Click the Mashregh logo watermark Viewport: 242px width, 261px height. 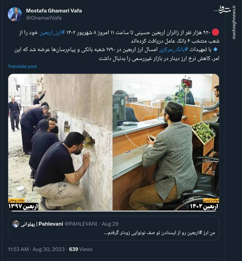[x=222, y=10]
